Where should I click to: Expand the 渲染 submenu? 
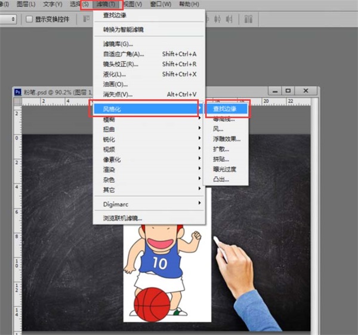[x=149, y=170]
